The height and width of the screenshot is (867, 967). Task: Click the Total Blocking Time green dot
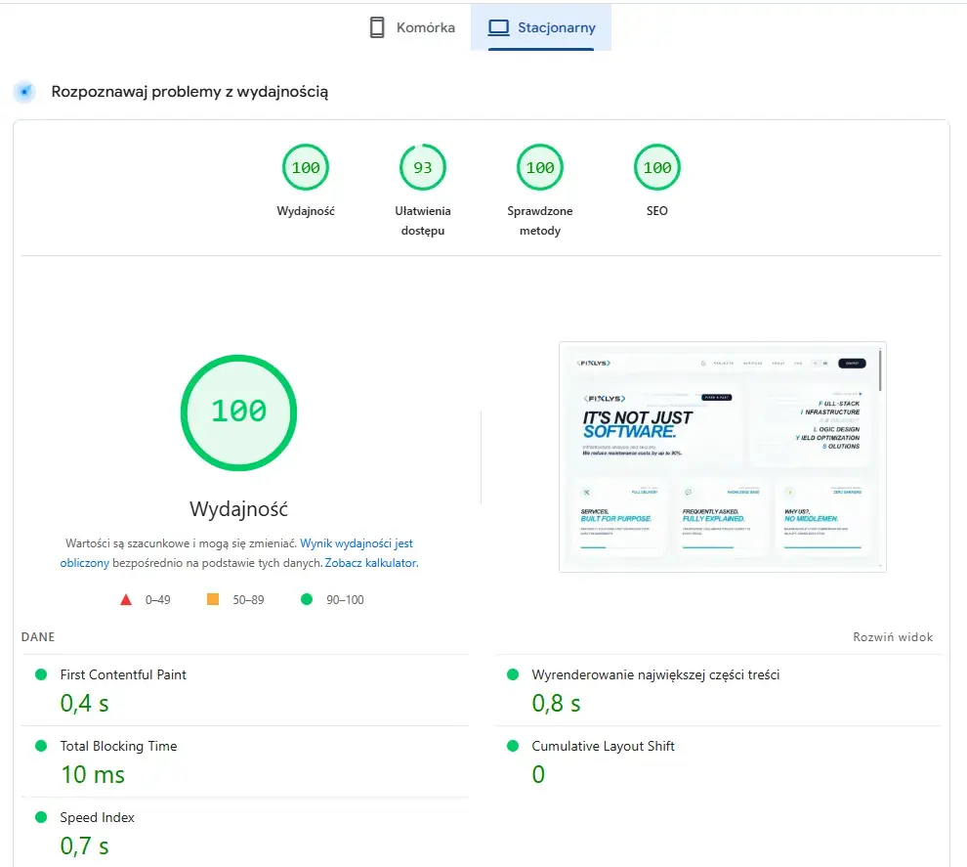pos(41,746)
